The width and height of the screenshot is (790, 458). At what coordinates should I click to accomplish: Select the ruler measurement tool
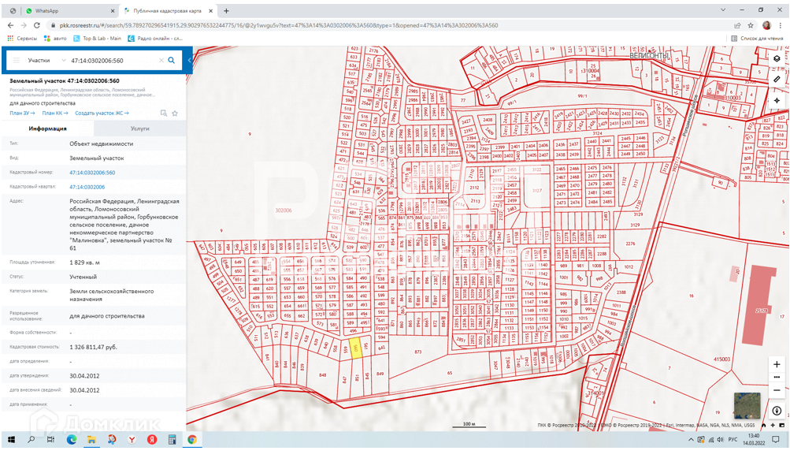click(777, 80)
